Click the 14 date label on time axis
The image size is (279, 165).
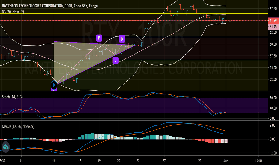pyautogui.click(x=54, y=161)
